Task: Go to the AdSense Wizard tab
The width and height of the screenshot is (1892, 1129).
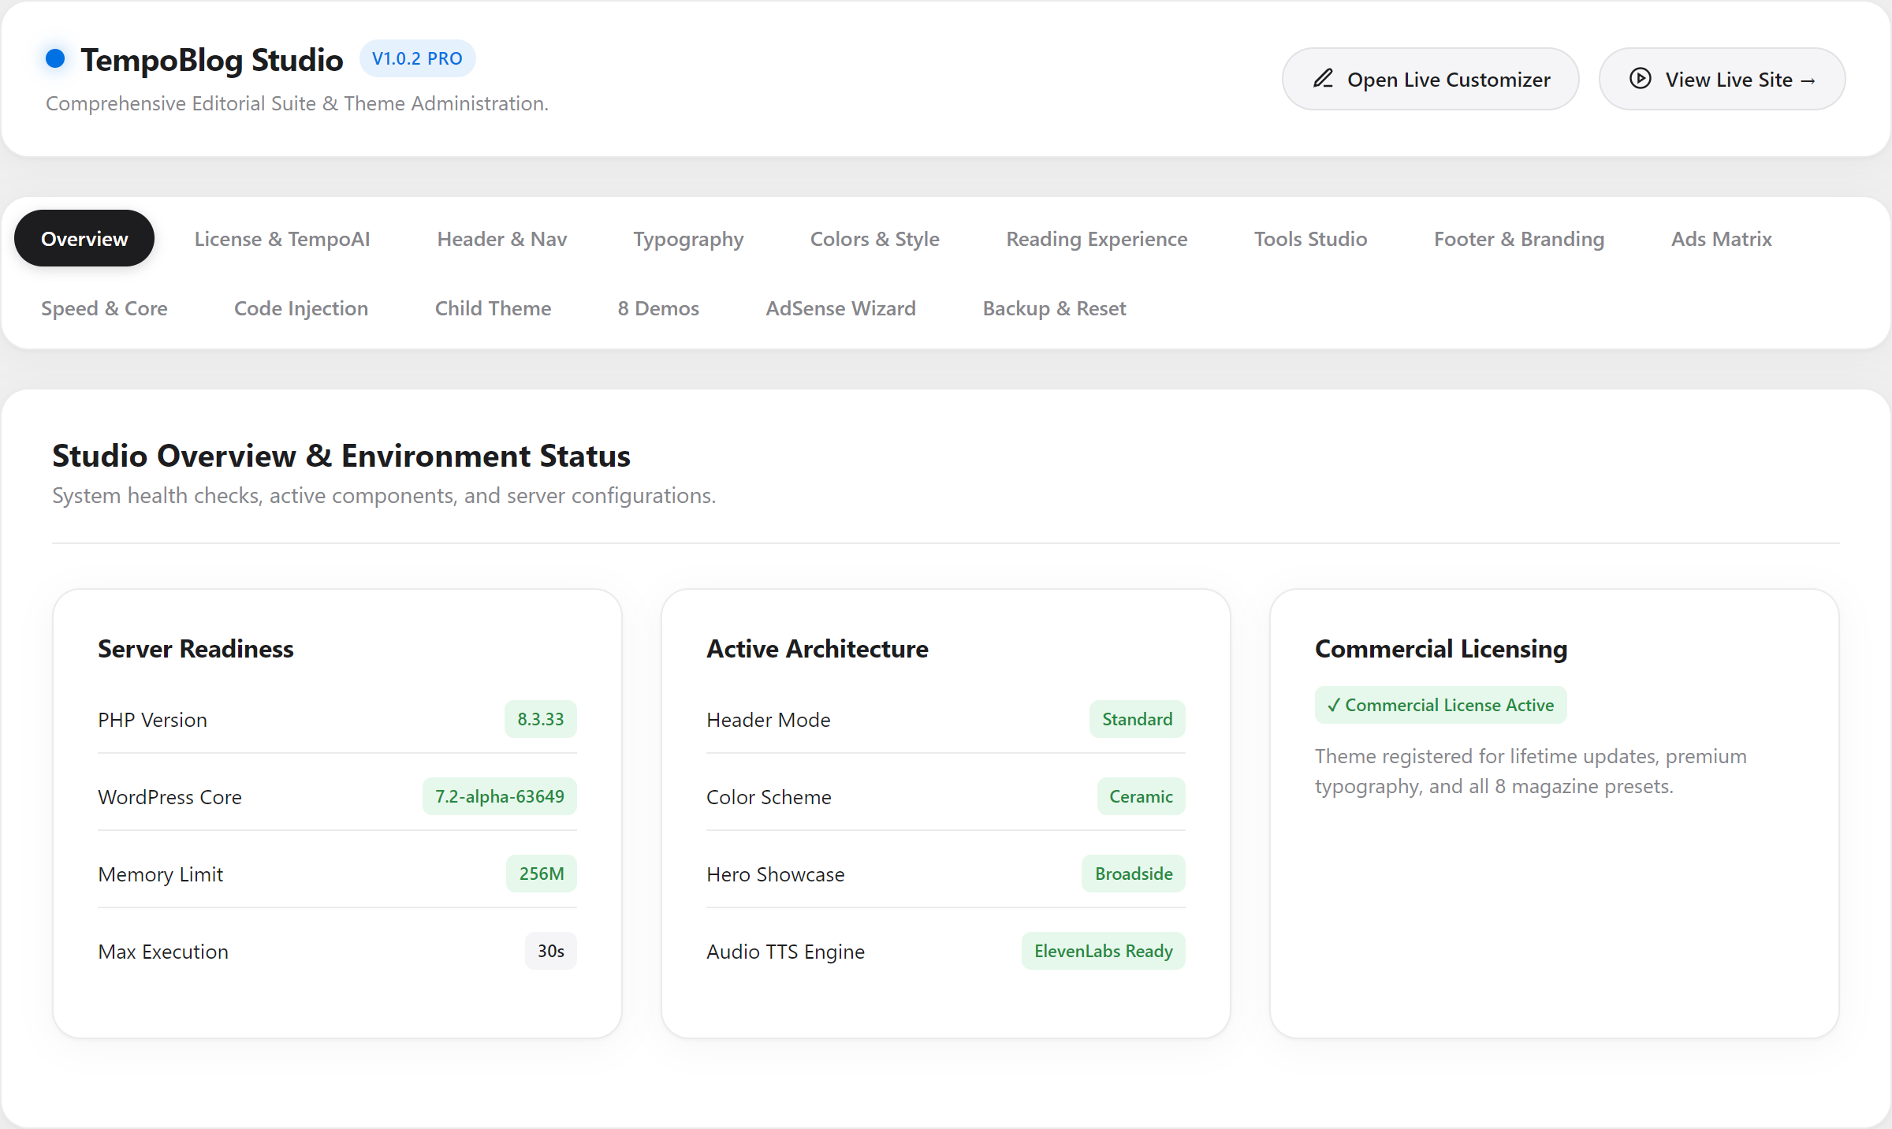Action: tap(840, 307)
